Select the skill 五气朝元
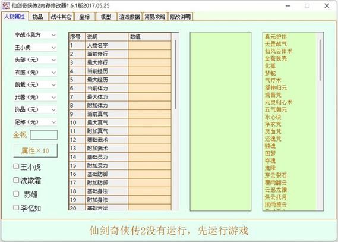 coord(276,109)
